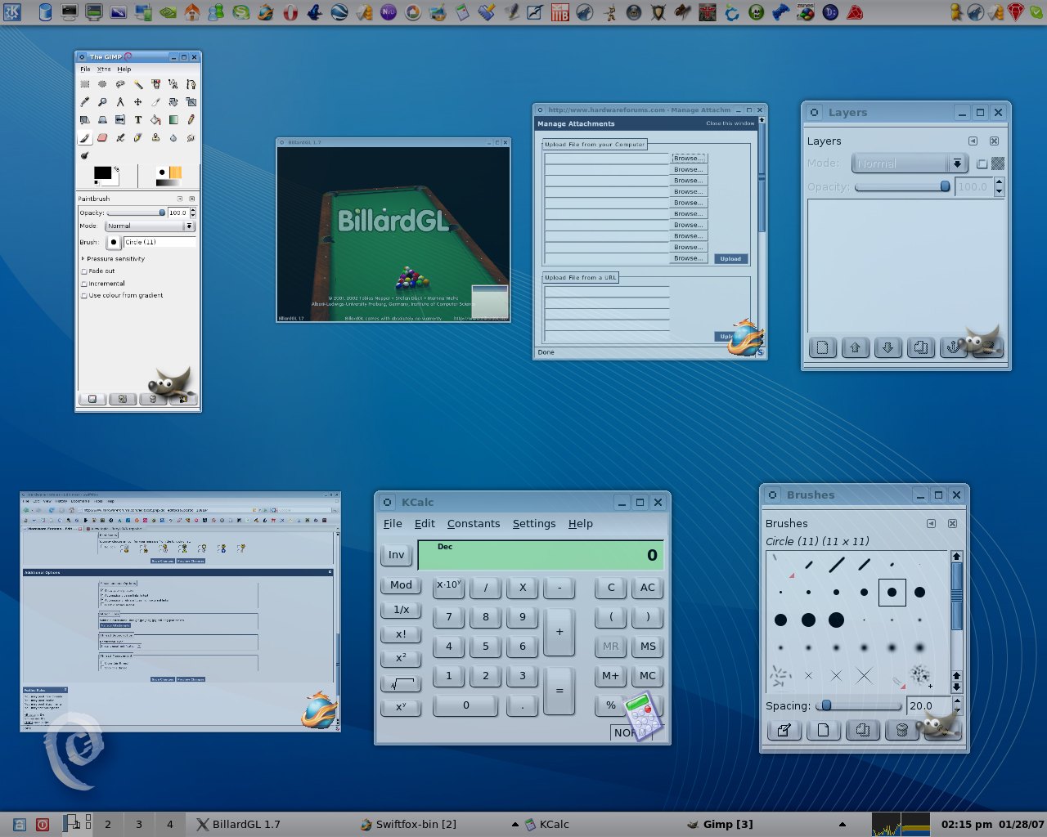Select the Rectangle Select tool in GIMP toolbox

pyautogui.click(x=85, y=84)
